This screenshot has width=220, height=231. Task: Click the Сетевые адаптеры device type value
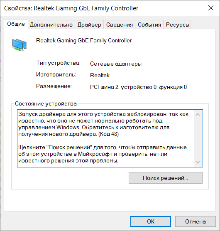coord(116,64)
